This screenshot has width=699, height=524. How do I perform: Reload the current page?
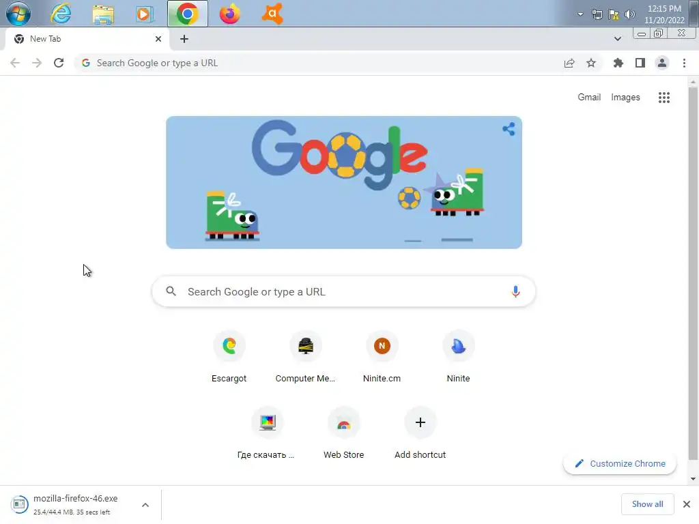tap(59, 63)
